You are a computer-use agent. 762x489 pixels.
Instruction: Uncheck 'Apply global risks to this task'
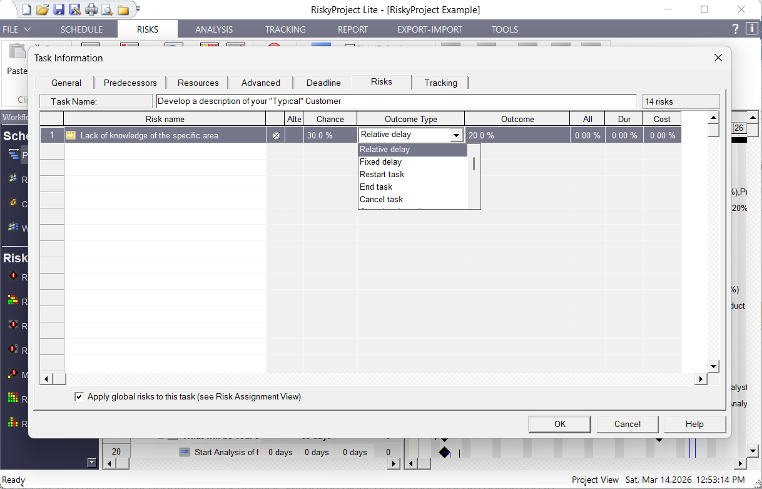coord(79,396)
